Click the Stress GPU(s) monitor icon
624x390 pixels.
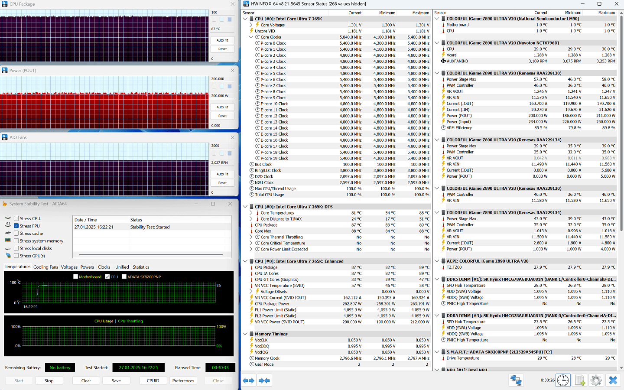pos(8,256)
